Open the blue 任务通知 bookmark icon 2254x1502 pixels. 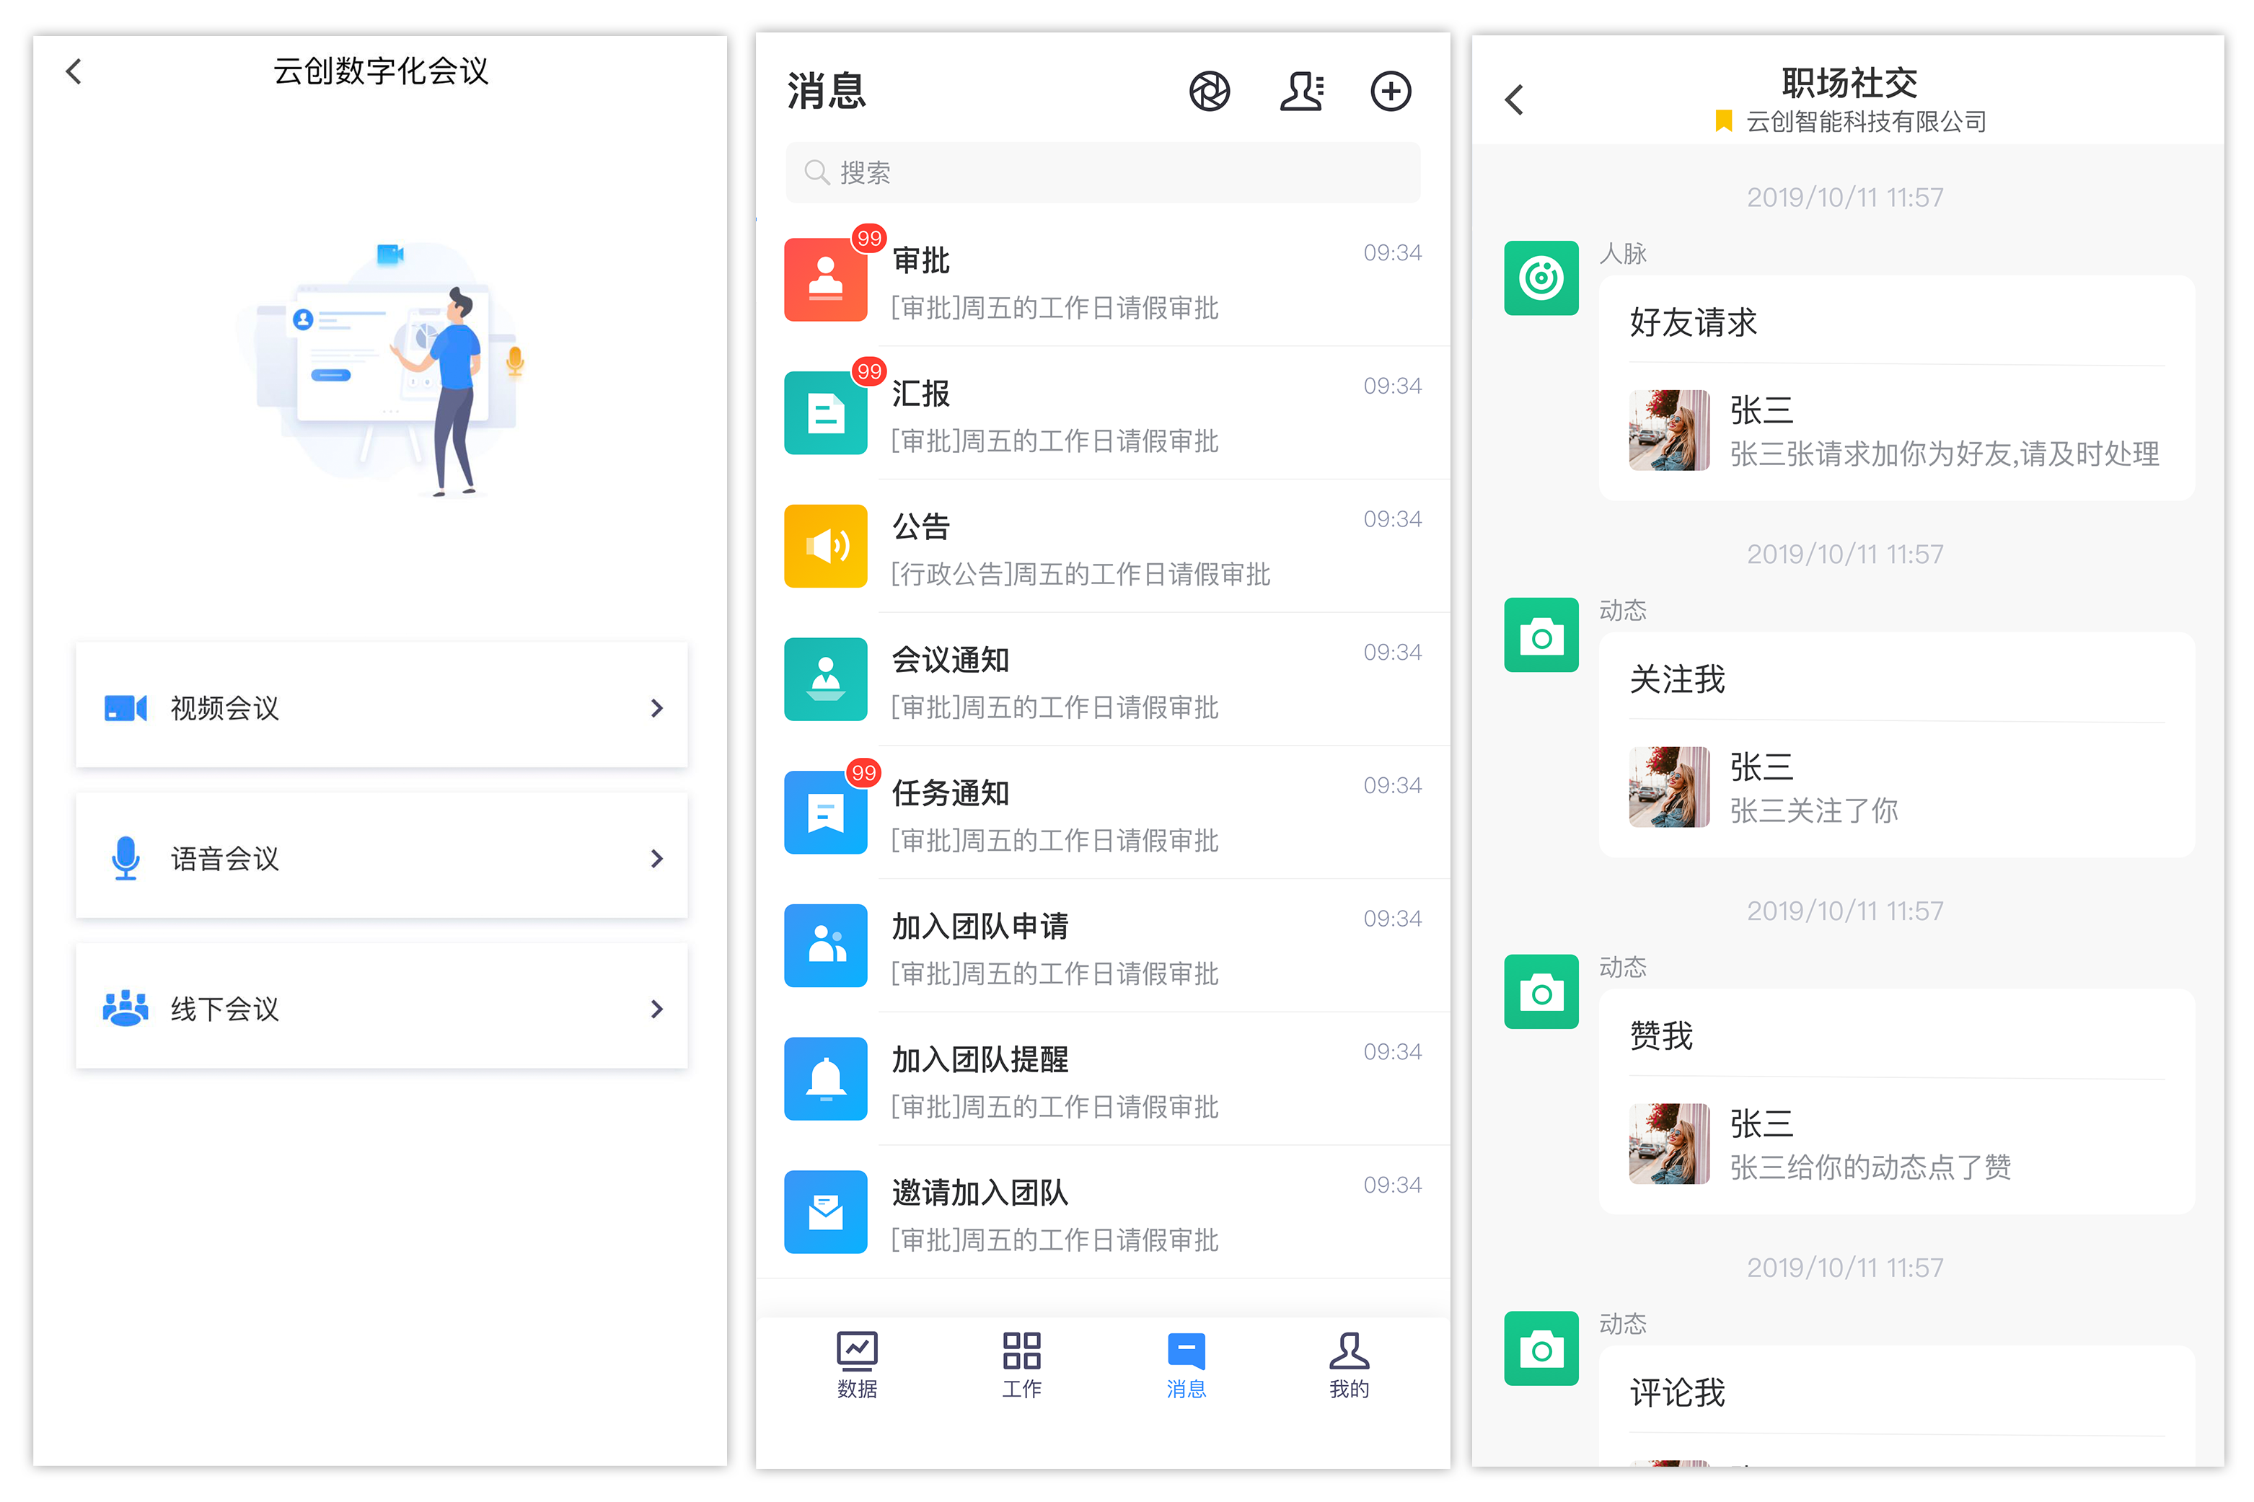[x=824, y=813]
